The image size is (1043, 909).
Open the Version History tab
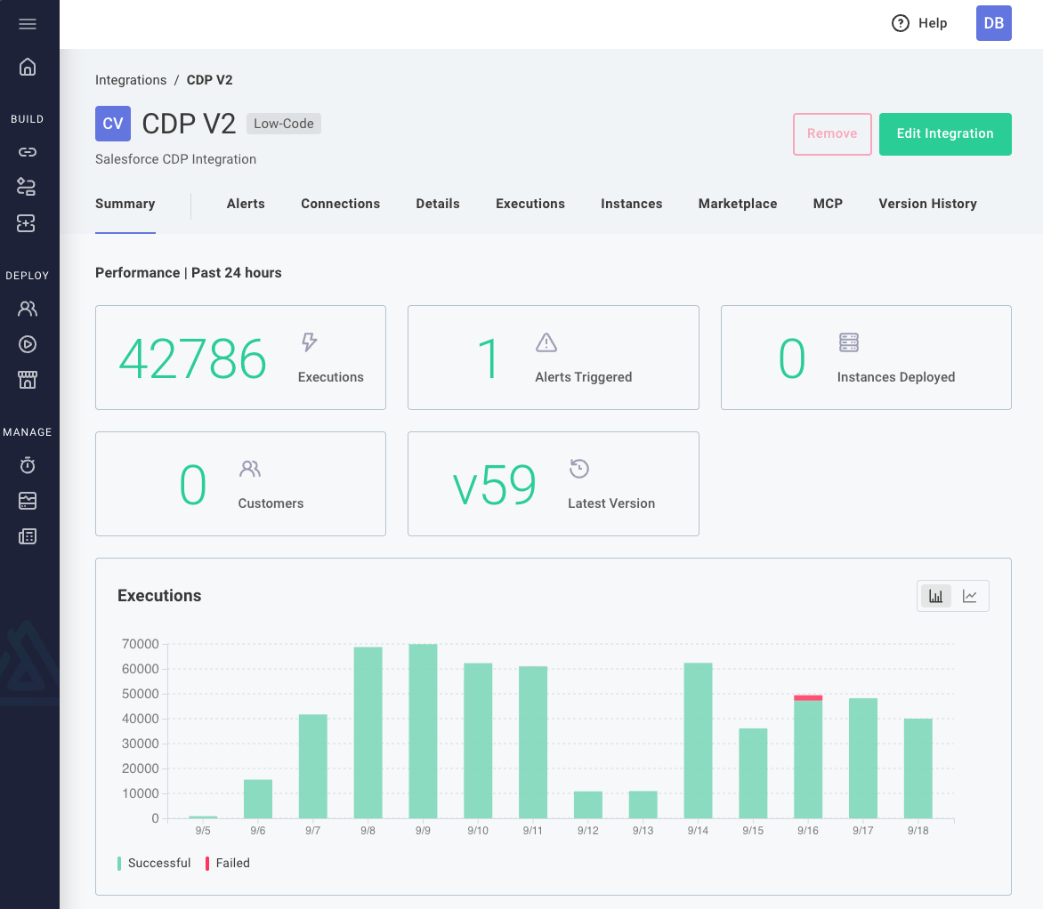tap(927, 204)
